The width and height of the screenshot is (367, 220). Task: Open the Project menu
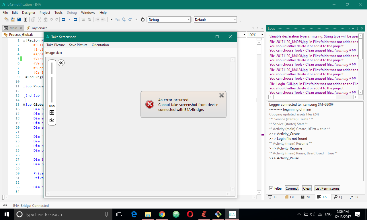tap(45, 13)
